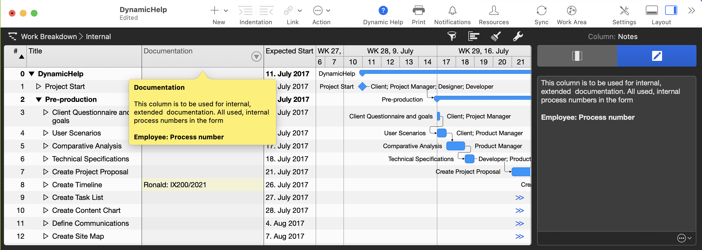Image resolution: width=702 pixels, height=250 pixels.
Task: Open the Documentation column dropdown arrow
Action: pyautogui.click(x=256, y=56)
